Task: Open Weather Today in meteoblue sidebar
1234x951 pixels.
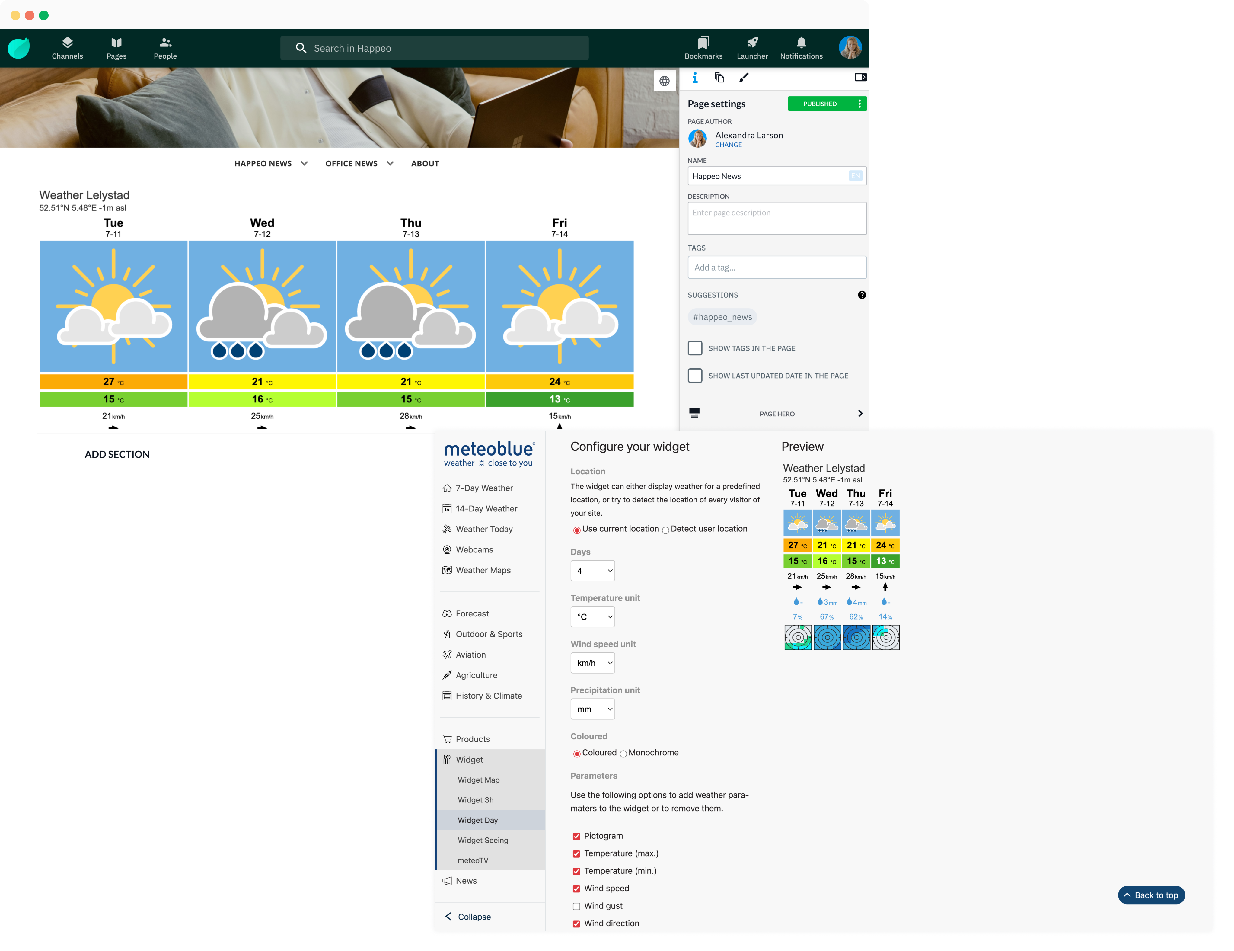Action: tap(477, 529)
